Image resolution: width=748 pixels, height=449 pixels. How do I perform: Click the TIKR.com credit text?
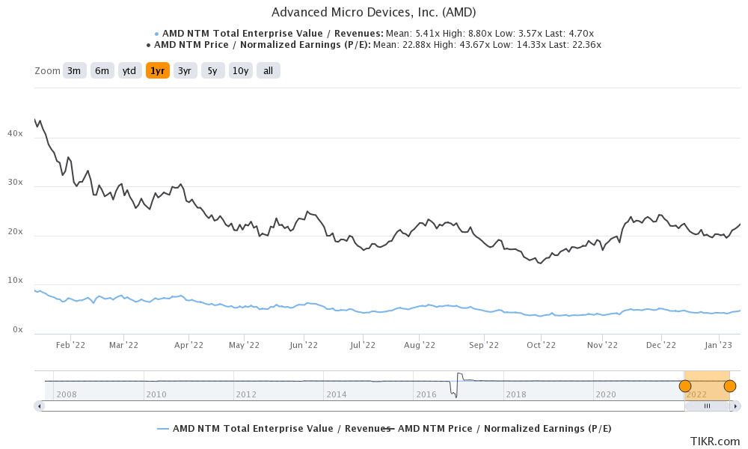(x=714, y=442)
